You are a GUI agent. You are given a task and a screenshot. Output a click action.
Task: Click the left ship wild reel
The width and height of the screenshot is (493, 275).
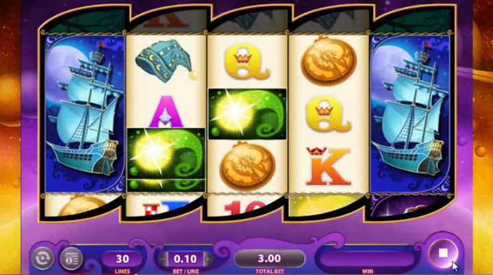tap(85, 114)
